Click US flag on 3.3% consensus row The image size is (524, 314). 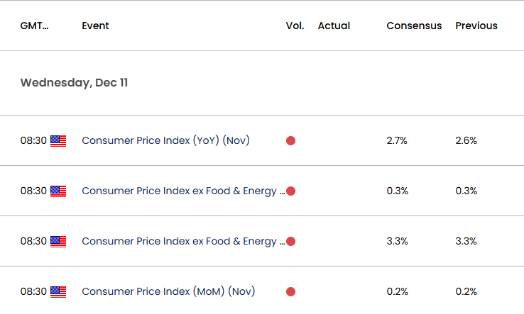pos(58,242)
